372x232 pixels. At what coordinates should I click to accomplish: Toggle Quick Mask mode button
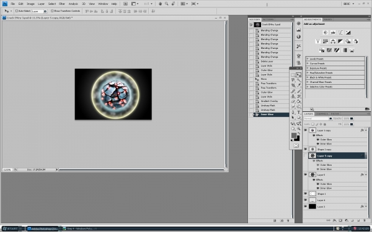296,145
